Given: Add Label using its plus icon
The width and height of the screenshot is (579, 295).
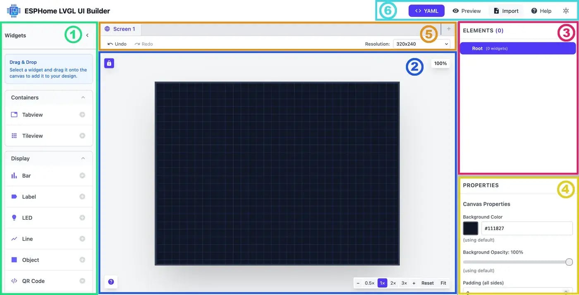Looking at the screenshot, I should pos(82,197).
